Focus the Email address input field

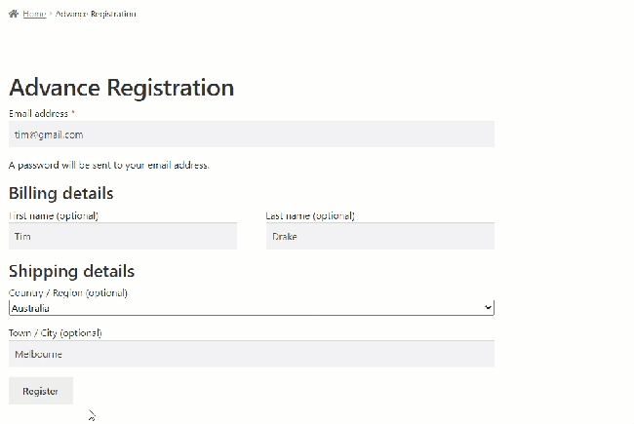click(x=252, y=135)
